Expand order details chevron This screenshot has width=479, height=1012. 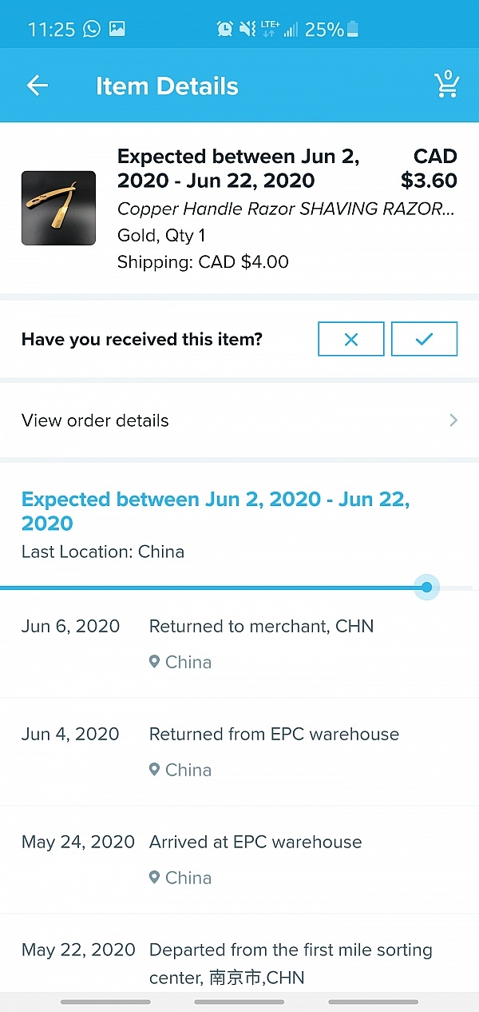453,420
